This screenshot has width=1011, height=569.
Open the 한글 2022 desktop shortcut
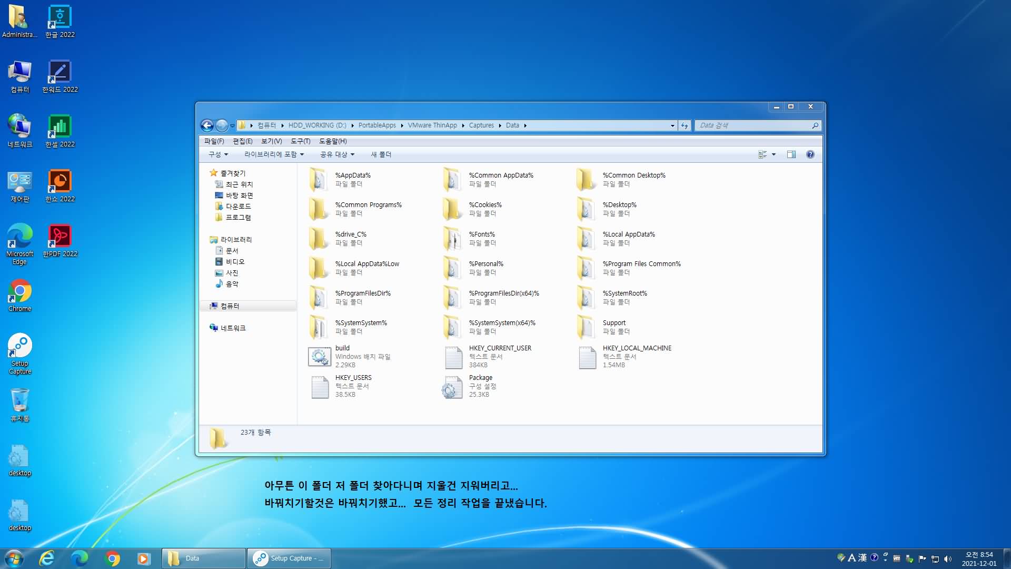tap(60, 22)
